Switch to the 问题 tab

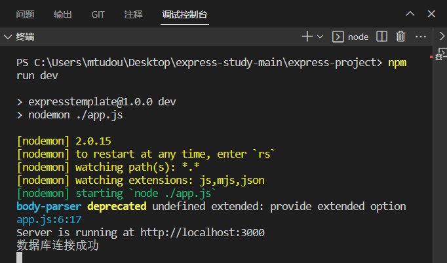(x=25, y=14)
